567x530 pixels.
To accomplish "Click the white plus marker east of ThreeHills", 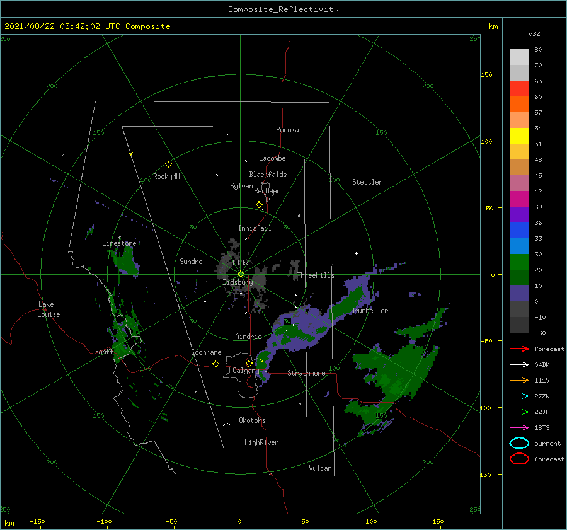I will pos(356,253).
